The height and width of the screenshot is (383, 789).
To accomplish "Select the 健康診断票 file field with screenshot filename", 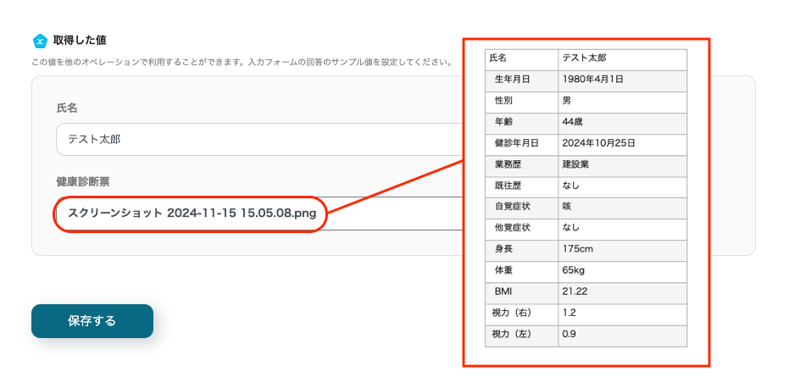I will click(x=259, y=214).
